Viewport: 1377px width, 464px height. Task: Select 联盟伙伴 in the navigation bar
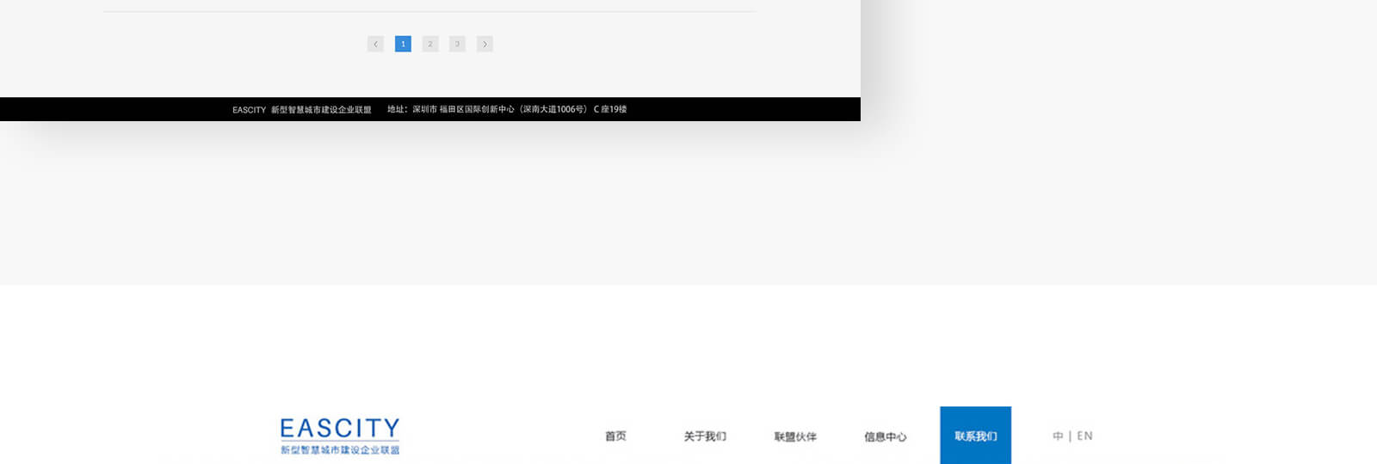[x=795, y=437]
